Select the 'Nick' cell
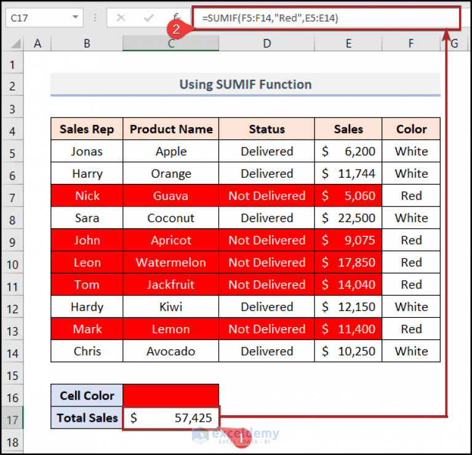Screen dimensions: 472x455 pos(87,196)
